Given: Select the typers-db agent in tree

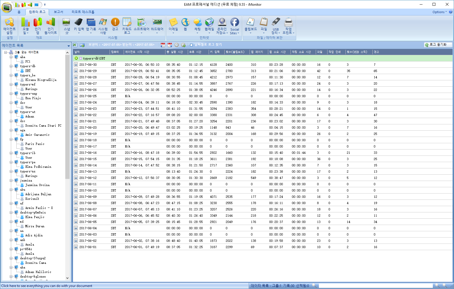Looking at the screenshot, I should 27,66.
